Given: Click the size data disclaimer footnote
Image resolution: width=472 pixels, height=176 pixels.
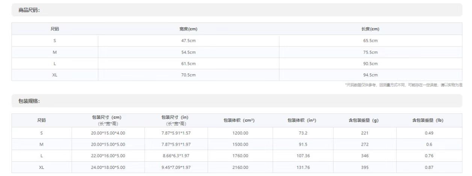Looking at the screenshot, I should (x=404, y=85).
